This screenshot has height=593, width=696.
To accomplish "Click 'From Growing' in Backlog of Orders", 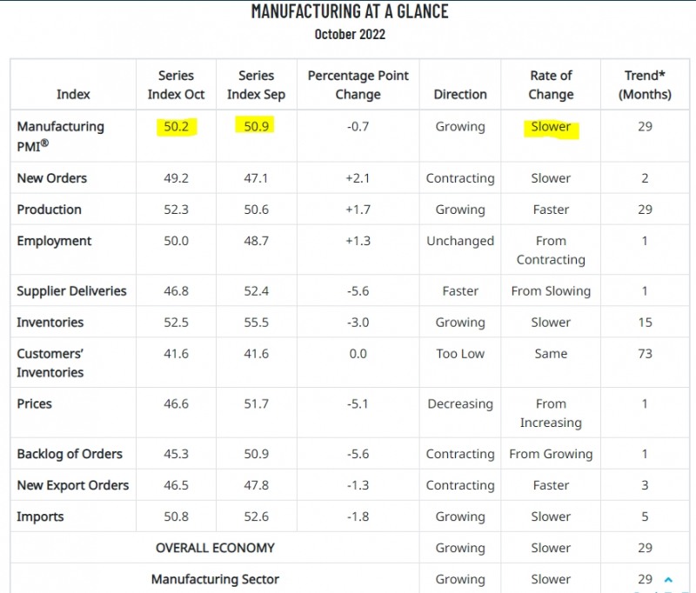I will point(551,454).
